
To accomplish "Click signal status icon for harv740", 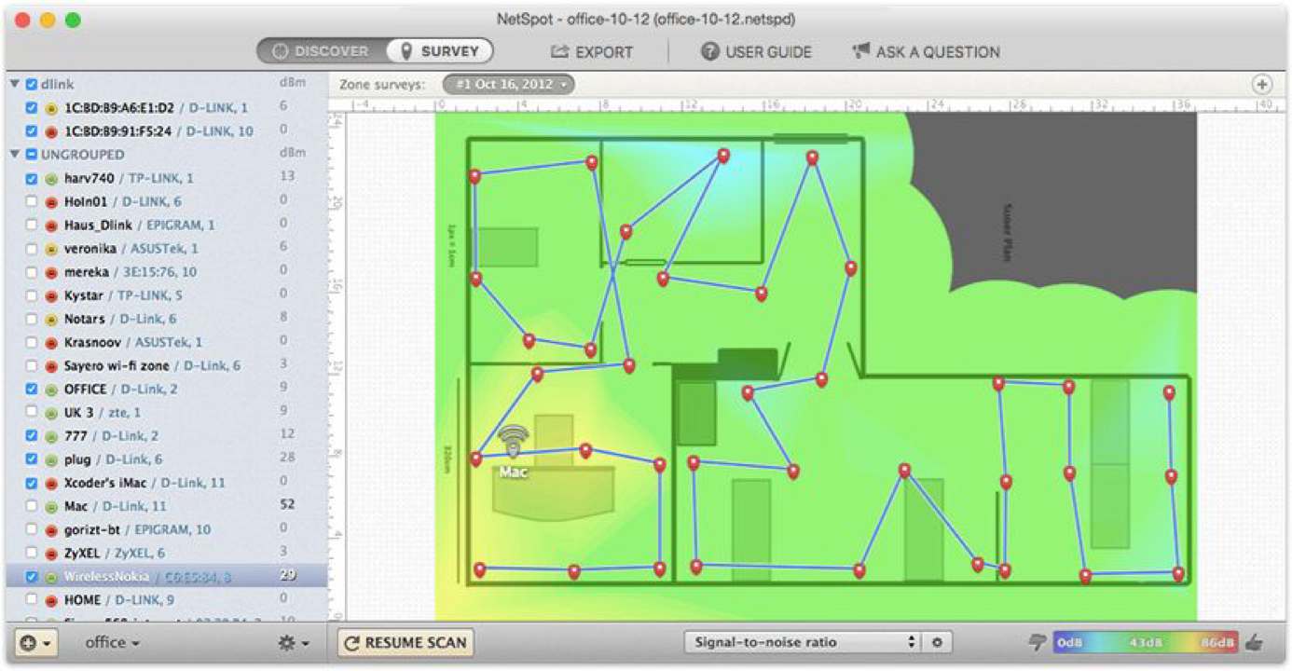I will (51, 178).
